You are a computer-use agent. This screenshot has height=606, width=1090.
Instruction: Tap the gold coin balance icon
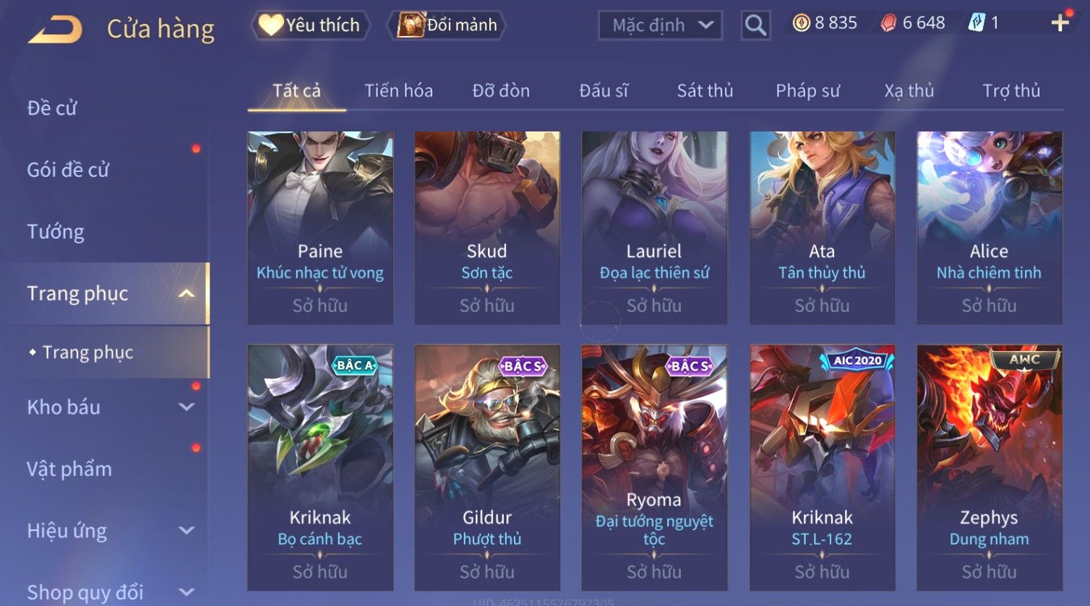(x=802, y=23)
